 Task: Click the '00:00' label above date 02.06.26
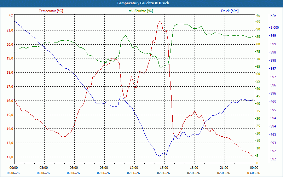pos(13,168)
